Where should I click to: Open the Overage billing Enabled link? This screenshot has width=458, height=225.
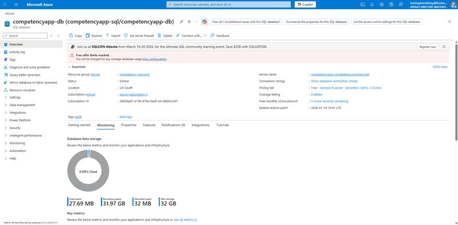pos(317,94)
